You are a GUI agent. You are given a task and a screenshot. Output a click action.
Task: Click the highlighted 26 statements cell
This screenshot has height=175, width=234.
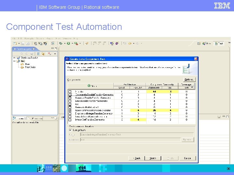click(154, 110)
